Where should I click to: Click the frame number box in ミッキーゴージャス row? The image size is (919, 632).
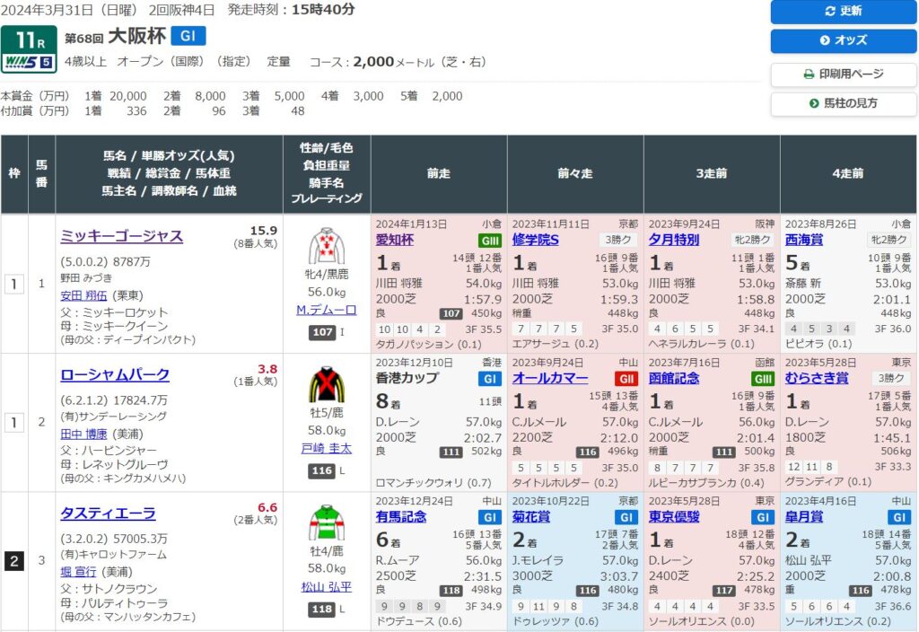(14, 285)
